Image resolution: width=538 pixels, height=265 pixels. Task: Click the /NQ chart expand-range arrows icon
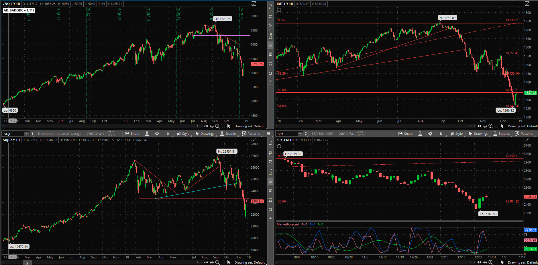(206, 126)
